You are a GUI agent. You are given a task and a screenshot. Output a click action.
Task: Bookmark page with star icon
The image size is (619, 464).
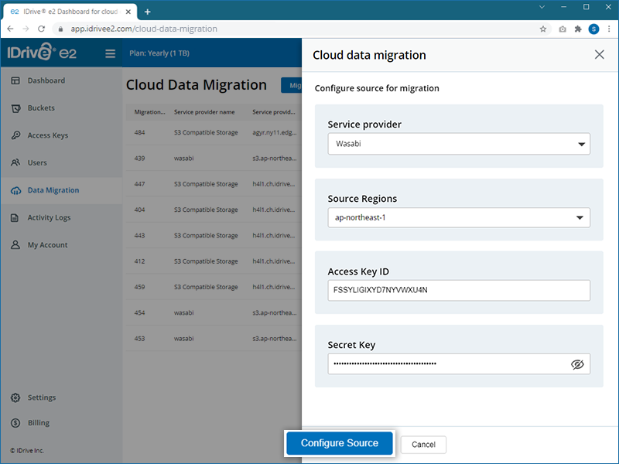(543, 29)
